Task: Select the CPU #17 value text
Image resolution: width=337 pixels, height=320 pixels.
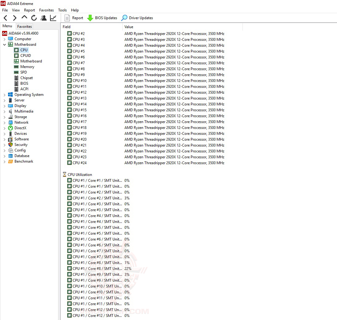Action: (x=174, y=122)
